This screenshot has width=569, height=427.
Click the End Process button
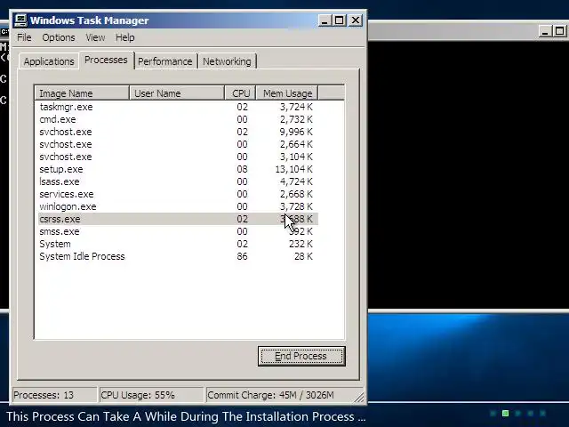point(301,356)
